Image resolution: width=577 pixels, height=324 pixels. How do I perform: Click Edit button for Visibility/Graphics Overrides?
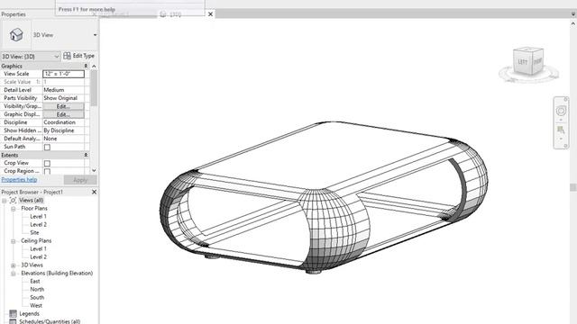[x=63, y=106]
